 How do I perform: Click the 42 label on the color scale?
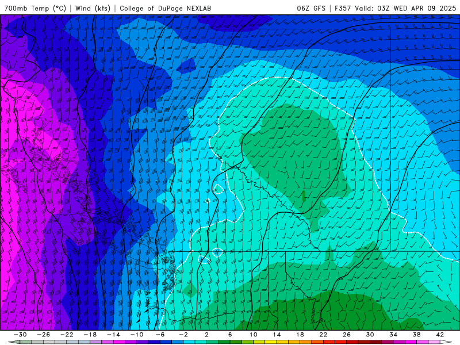coord(440,335)
